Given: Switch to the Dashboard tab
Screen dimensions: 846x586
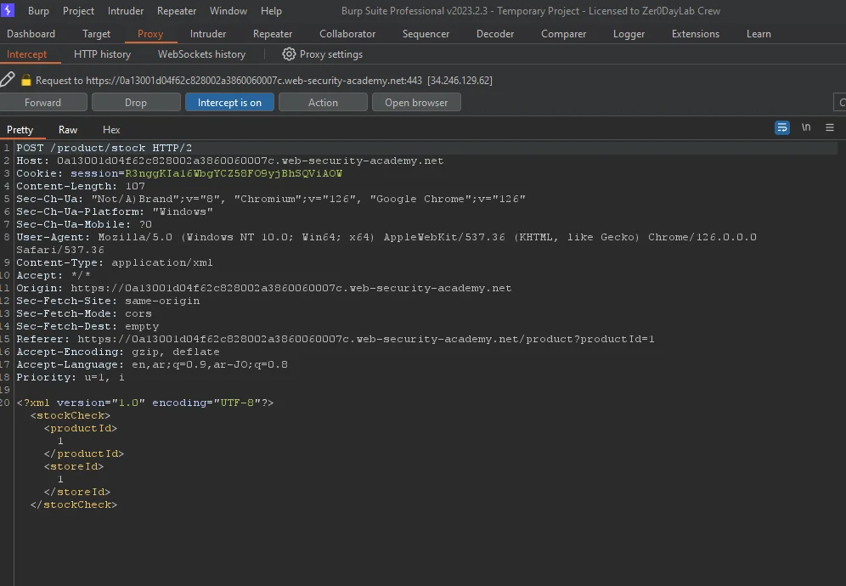Looking at the screenshot, I should coord(31,33).
